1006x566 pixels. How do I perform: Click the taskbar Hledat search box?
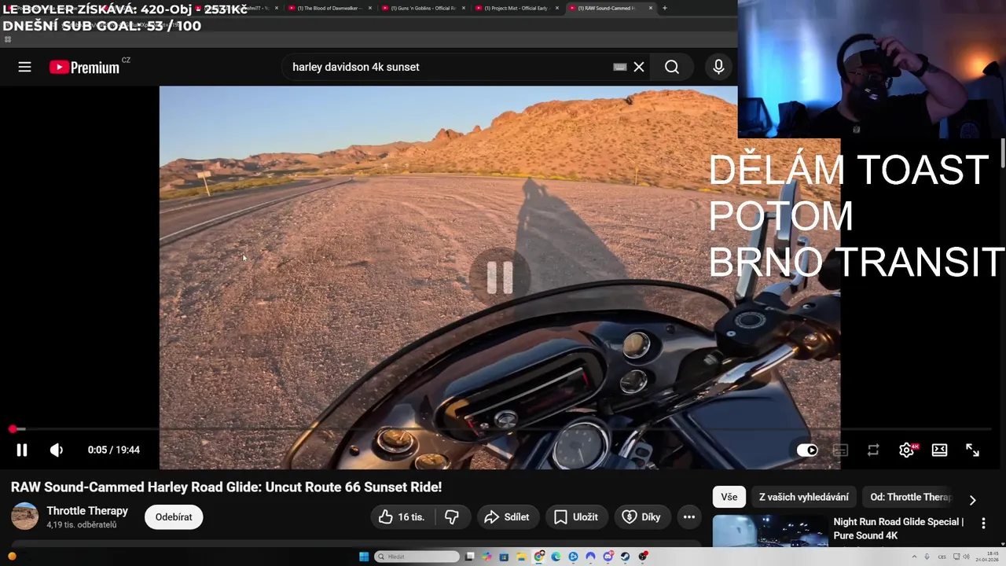pos(417,557)
